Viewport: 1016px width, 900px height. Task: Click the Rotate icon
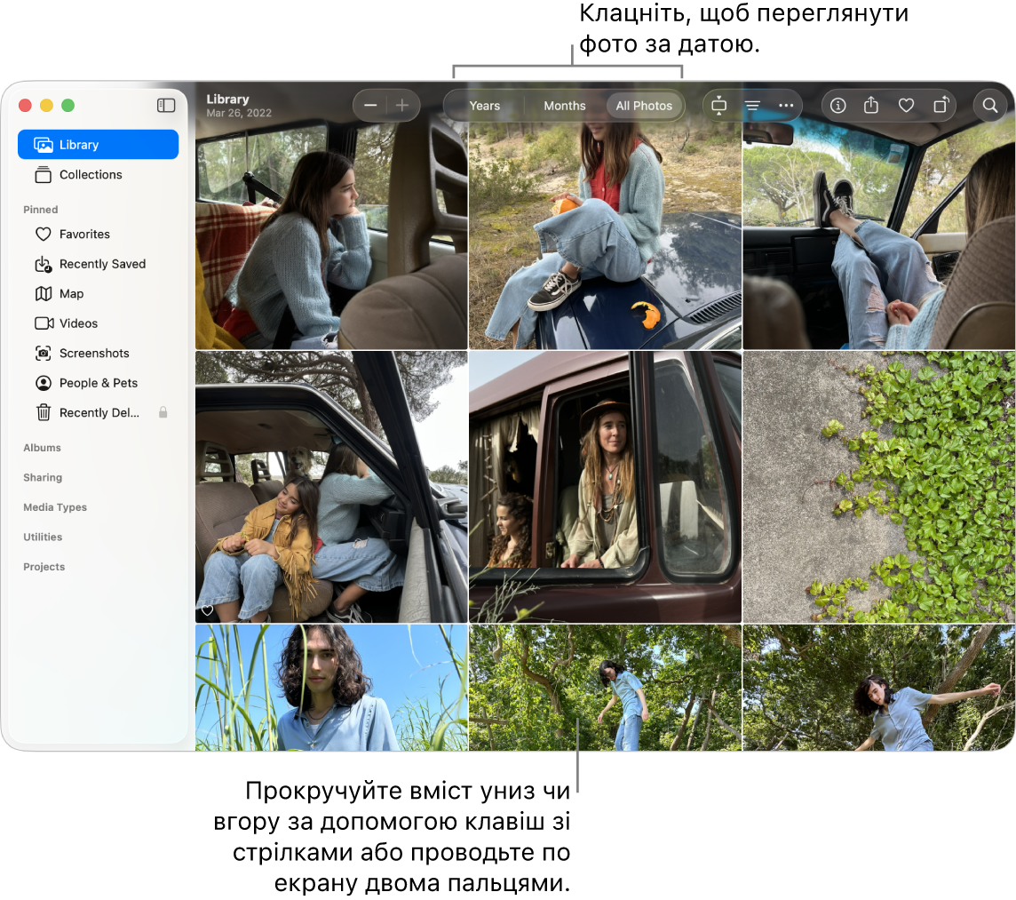pyautogui.click(x=941, y=106)
